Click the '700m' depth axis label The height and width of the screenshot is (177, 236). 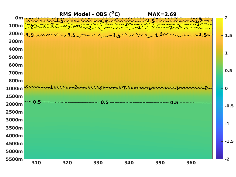pyautogui.click(x=16, y=73)
